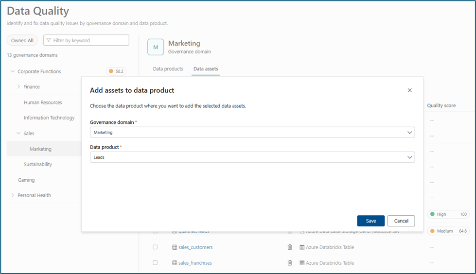Collapse the Corporate Functions tree node
The image size is (476, 274).
point(12,71)
